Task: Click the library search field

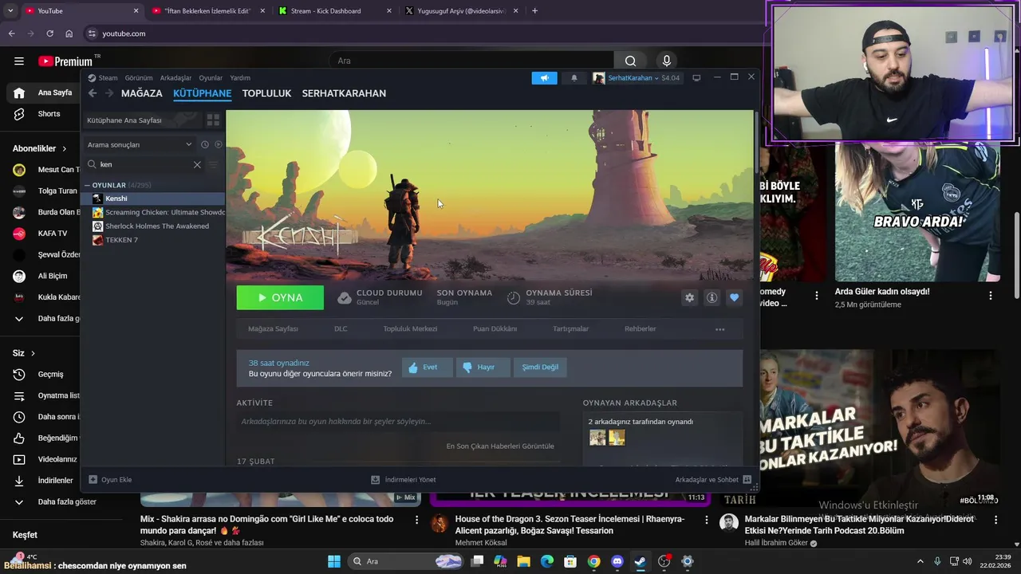Action: [x=144, y=164]
